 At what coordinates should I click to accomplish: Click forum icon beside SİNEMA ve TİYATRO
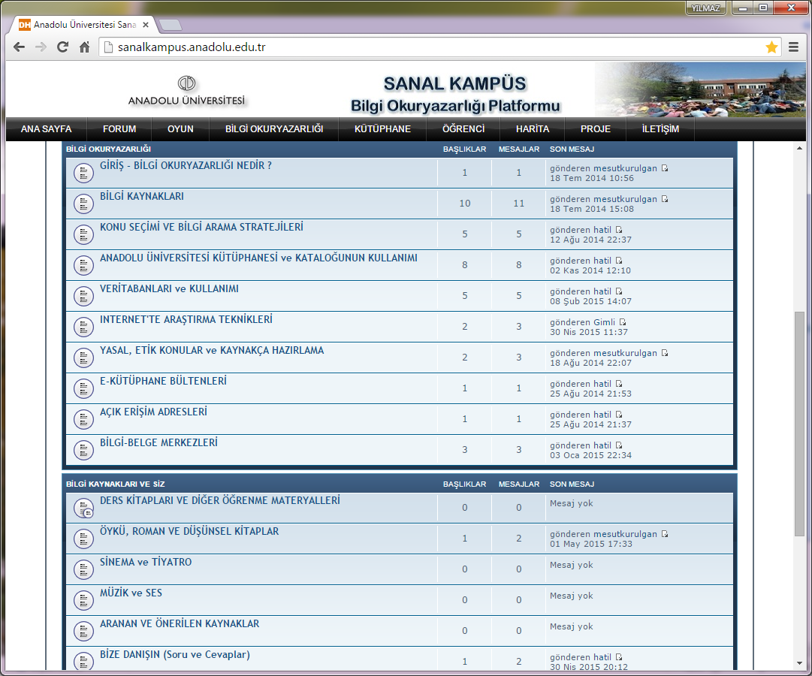pos(83,569)
